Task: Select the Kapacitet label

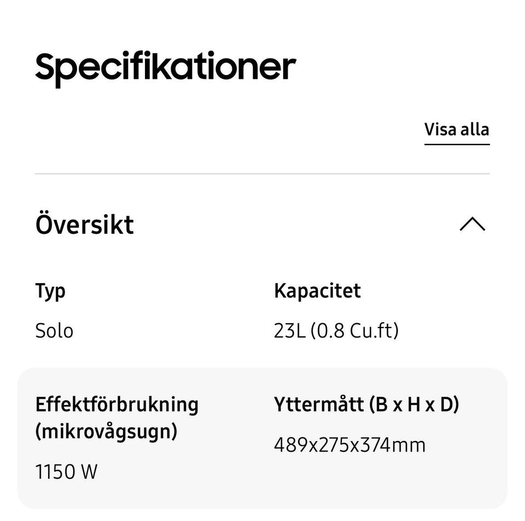Action: (317, 290)
